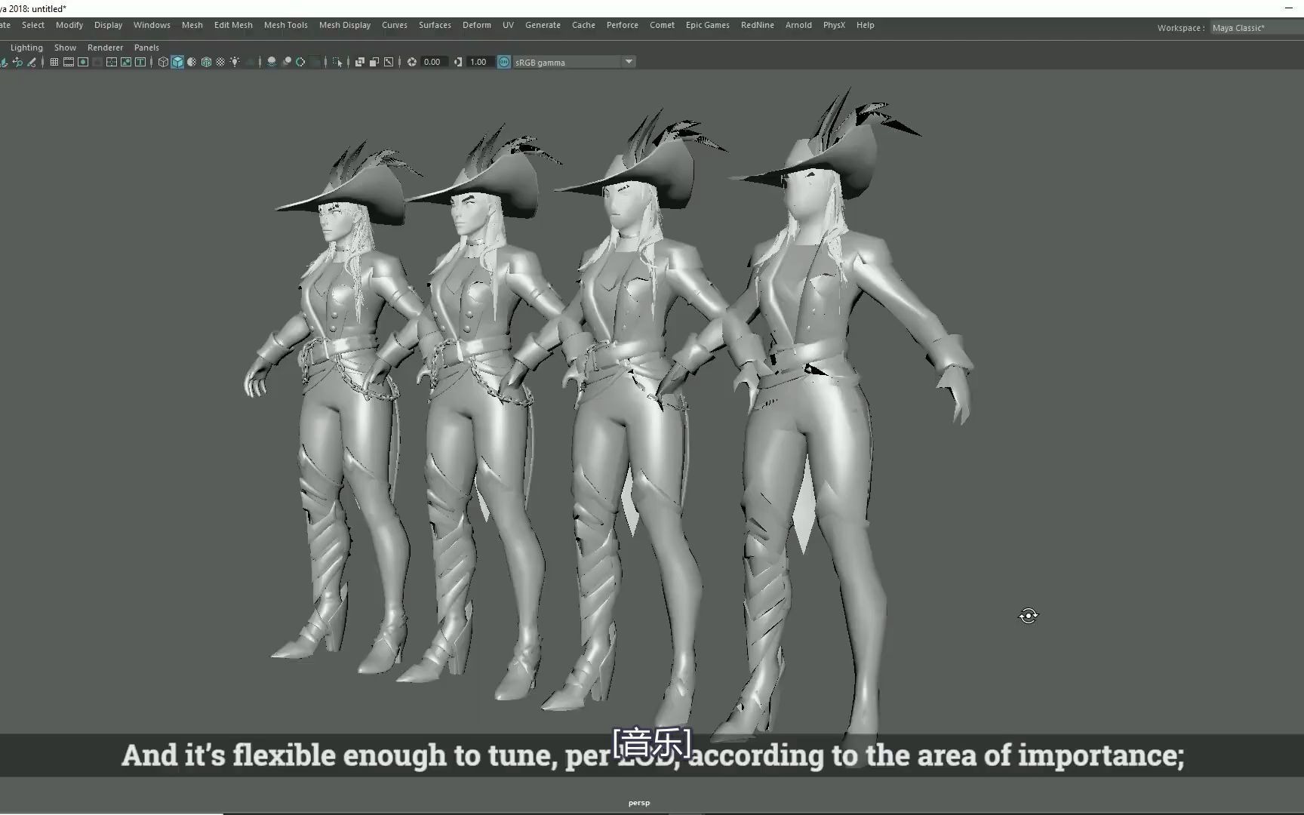Toggle smooth shade all cube icon
The image size is (1304, 815).
(177, 62)
